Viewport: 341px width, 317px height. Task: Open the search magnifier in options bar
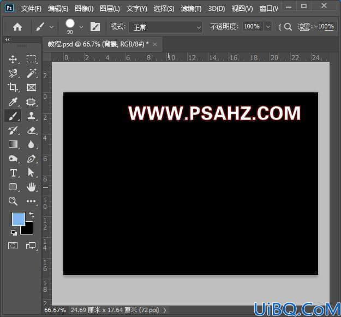click(288, 27)
